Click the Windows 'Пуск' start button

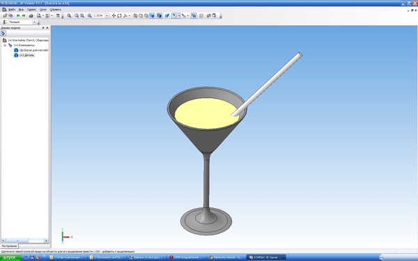coord(10,258)
